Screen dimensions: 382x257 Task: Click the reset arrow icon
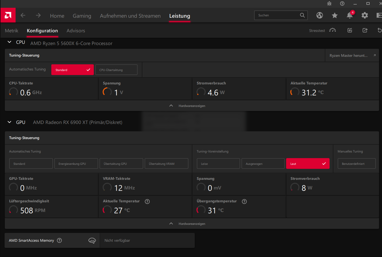point(380,30)
